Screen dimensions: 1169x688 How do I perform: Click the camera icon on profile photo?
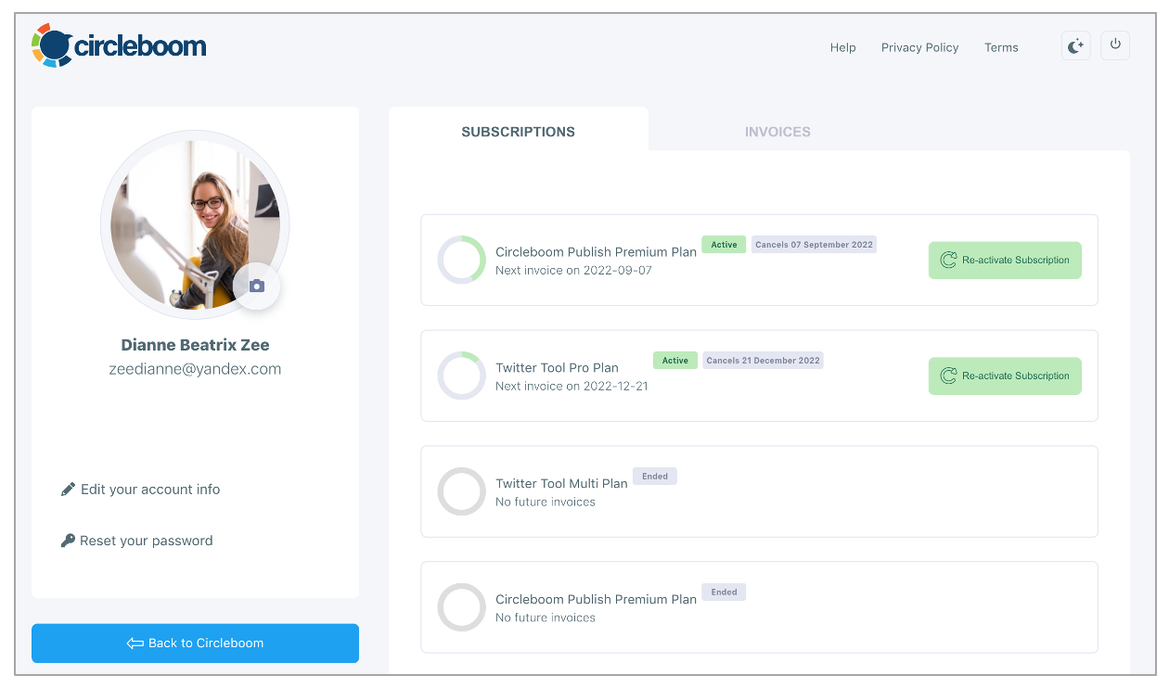(x=257, y=286)
